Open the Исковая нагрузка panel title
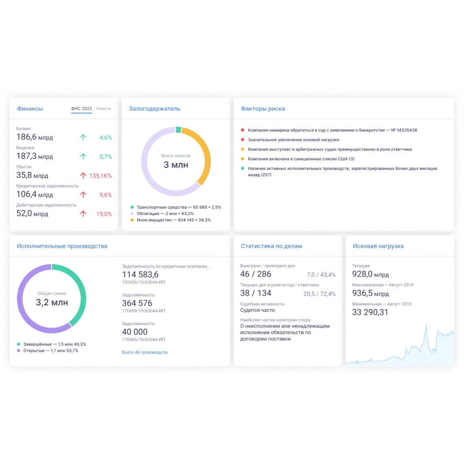The height and width of the screenshot is (464, 464). point(378,246)
